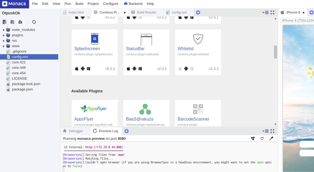Expand the plugins folder
This screenshot has width=314, height=172.
coord(4,35)
